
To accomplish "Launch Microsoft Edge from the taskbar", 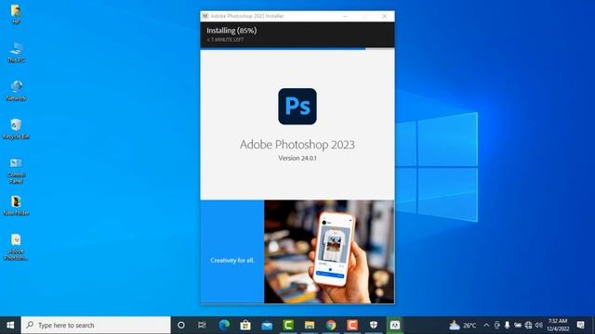I will pyautogui.click(x=224, y=325).
